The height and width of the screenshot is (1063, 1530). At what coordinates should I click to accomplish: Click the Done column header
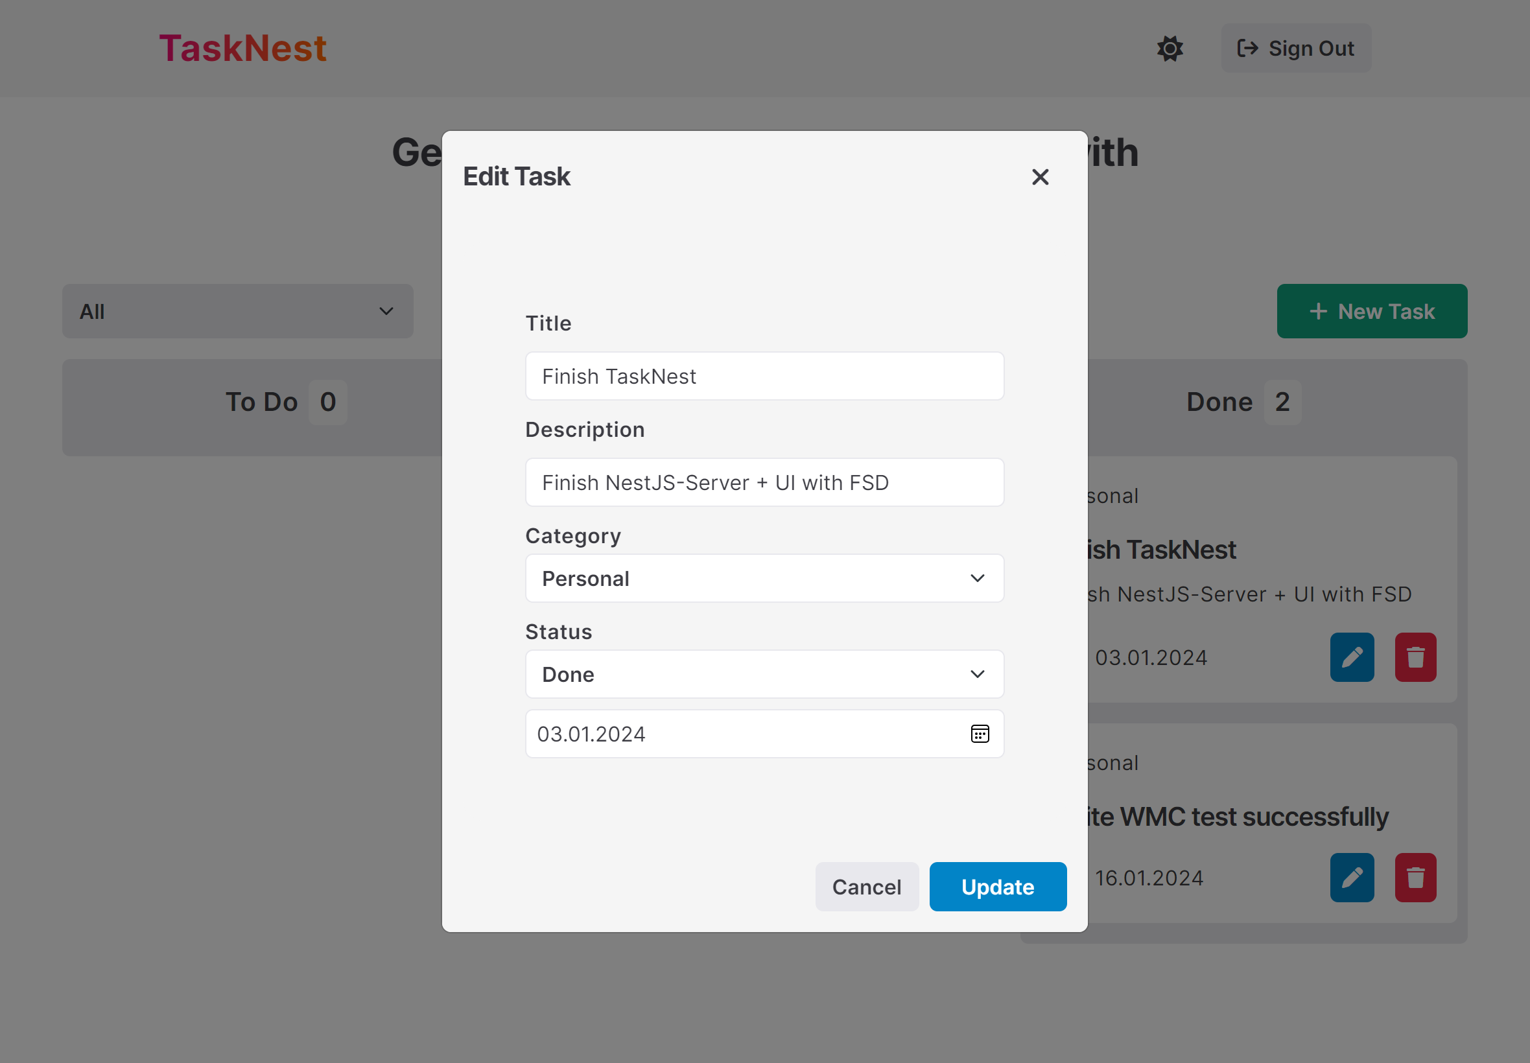pos(1219,403)
